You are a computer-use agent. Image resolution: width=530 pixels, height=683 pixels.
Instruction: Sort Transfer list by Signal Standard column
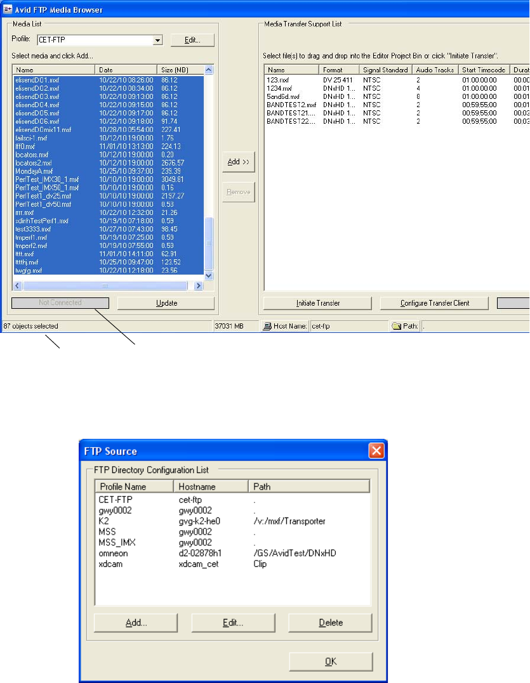(386, 70)
